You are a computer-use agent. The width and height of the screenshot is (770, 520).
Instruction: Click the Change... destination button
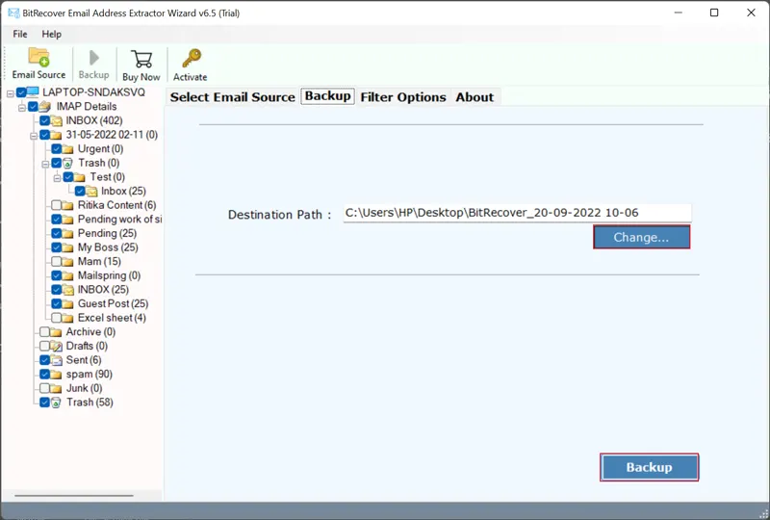click(x=641, y=238)
